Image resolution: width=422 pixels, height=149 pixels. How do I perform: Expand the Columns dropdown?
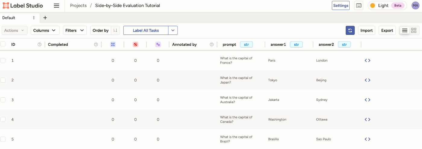pyautogui.click(x=45, y=30)
